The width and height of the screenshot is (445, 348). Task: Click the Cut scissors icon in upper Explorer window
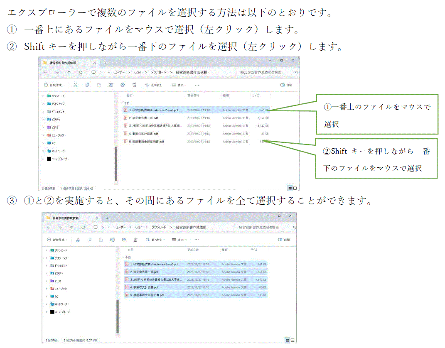[75, 85]
